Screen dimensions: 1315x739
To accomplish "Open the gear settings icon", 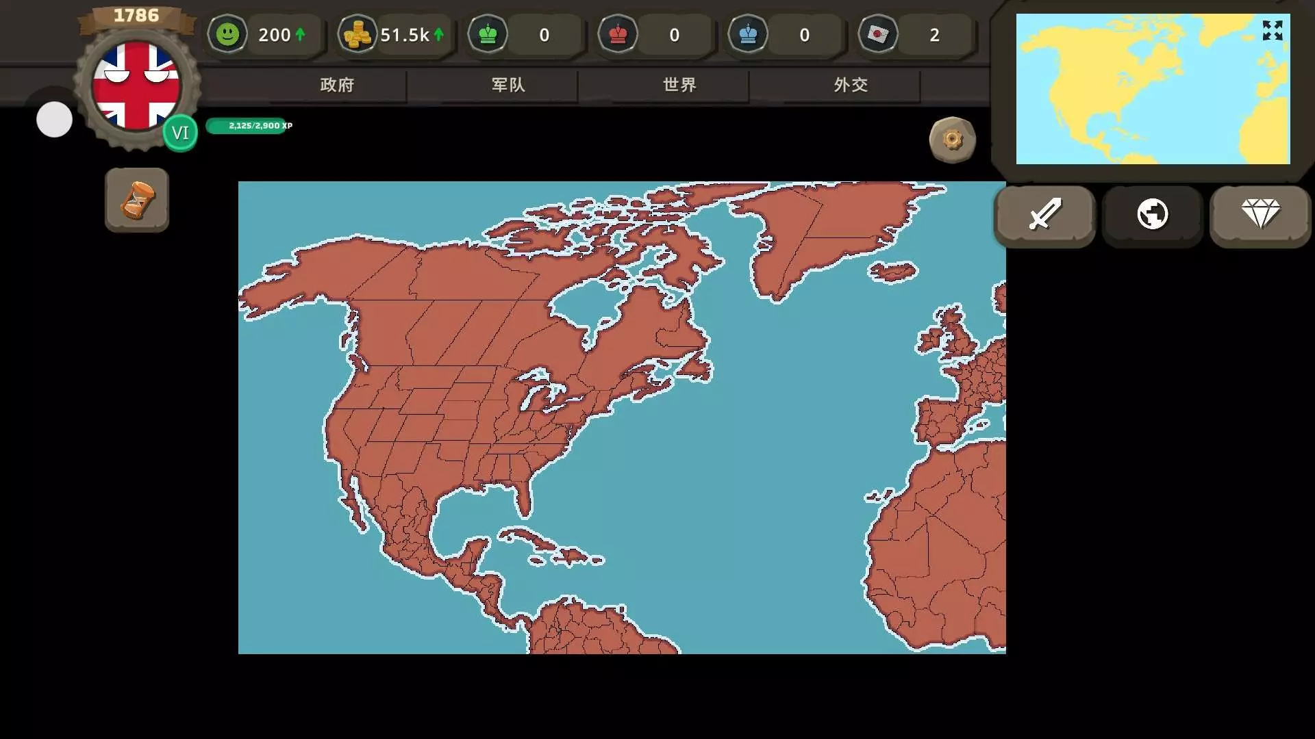I will pos(952,140).
